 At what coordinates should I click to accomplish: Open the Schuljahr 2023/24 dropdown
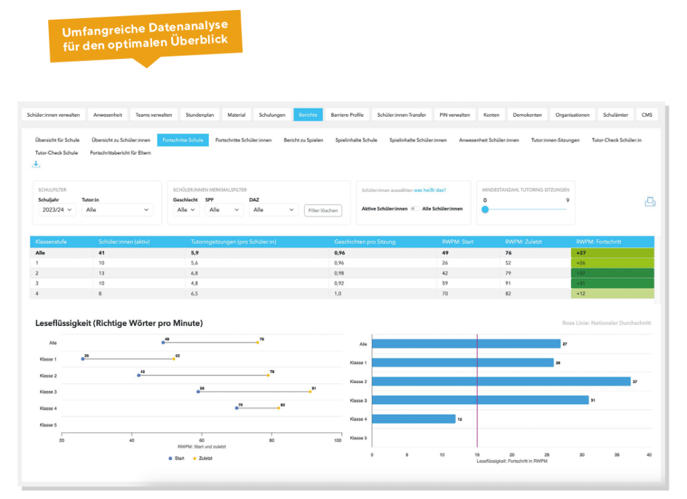coord(57,210)
